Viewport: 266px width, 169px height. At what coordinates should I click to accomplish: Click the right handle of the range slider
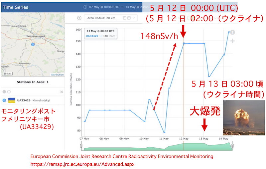232,146
